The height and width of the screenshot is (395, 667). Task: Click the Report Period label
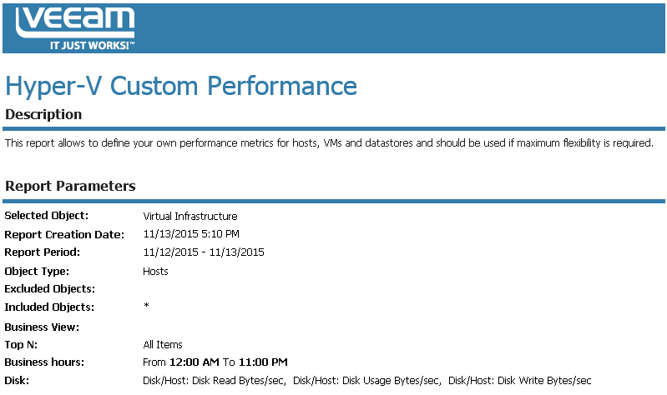point(42,252)
